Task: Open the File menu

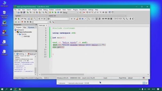Action: 15,10
